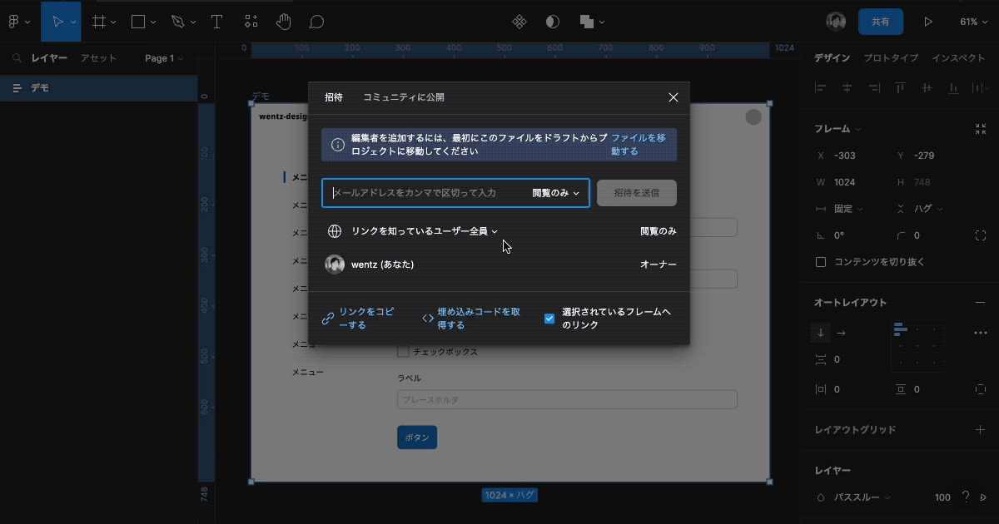Screen dimensions: 999x524
Task: Activate the Comment tool
Action: (316, 22)
